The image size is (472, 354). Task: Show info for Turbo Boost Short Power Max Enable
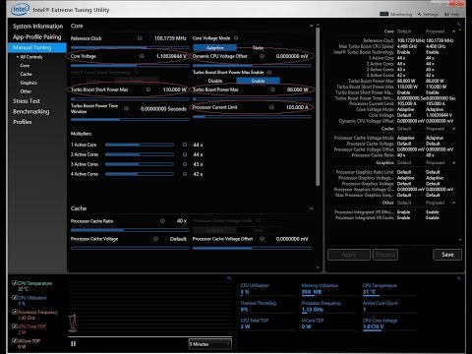point(269,72)
